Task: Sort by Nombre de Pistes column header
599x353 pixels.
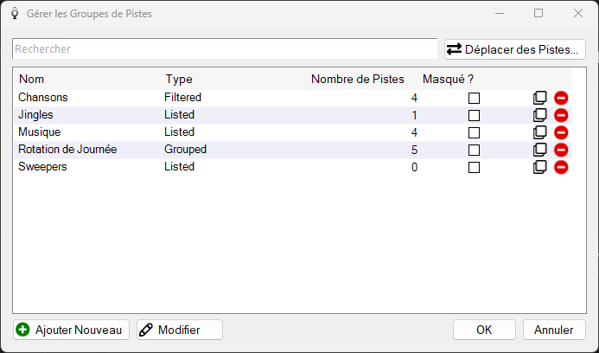Action: [358, 80]
